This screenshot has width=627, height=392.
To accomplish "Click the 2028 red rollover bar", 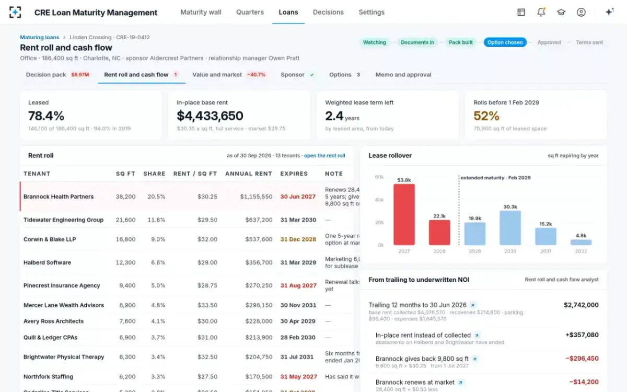I will pos(439,233).
